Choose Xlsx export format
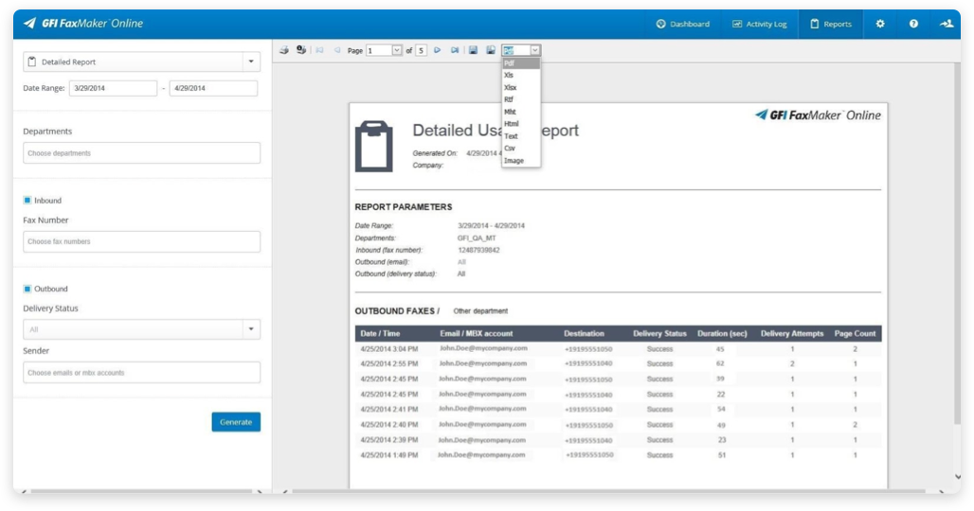The image size is (974, 511). click(520, 87)
